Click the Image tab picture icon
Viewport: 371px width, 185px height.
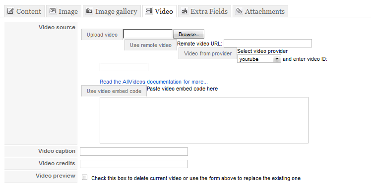(53, 11)
